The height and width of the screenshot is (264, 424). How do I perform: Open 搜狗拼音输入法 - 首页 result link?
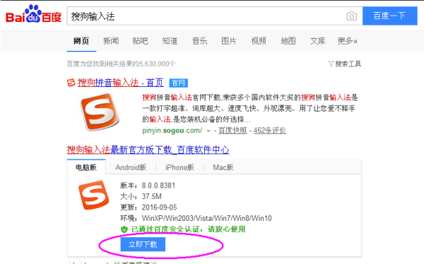121,83
